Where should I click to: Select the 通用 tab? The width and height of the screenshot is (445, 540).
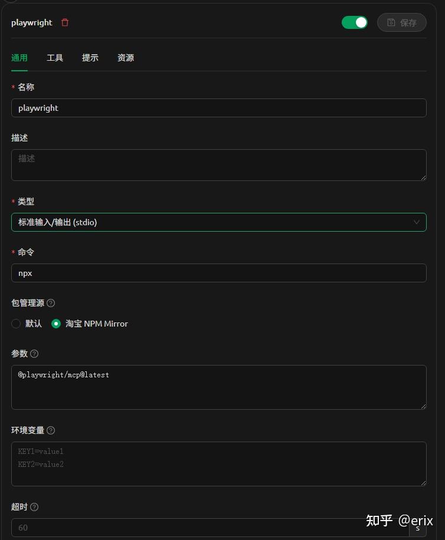19,58
